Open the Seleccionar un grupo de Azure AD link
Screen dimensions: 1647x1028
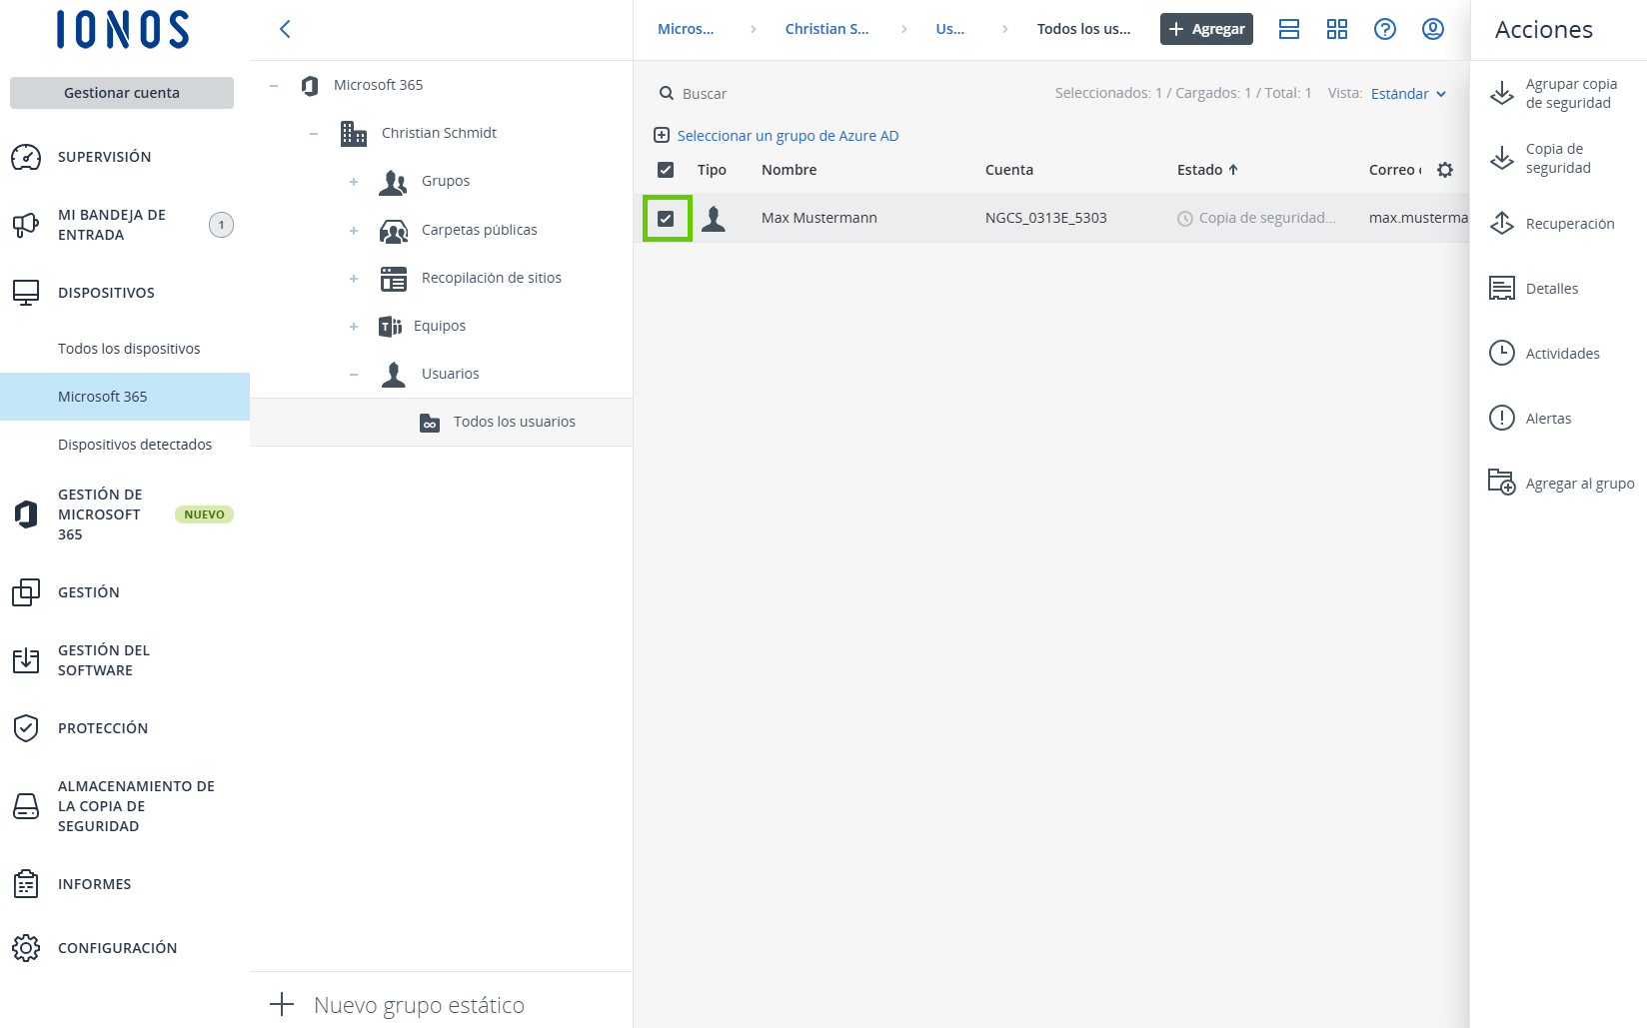[788, 135]
